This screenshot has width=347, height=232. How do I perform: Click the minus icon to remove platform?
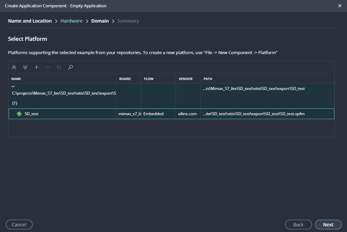pyautogui.click(x=48, y=67)
